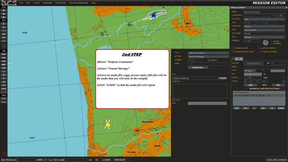Open the MISSION GENERATOR menu

tap(78, 3)
